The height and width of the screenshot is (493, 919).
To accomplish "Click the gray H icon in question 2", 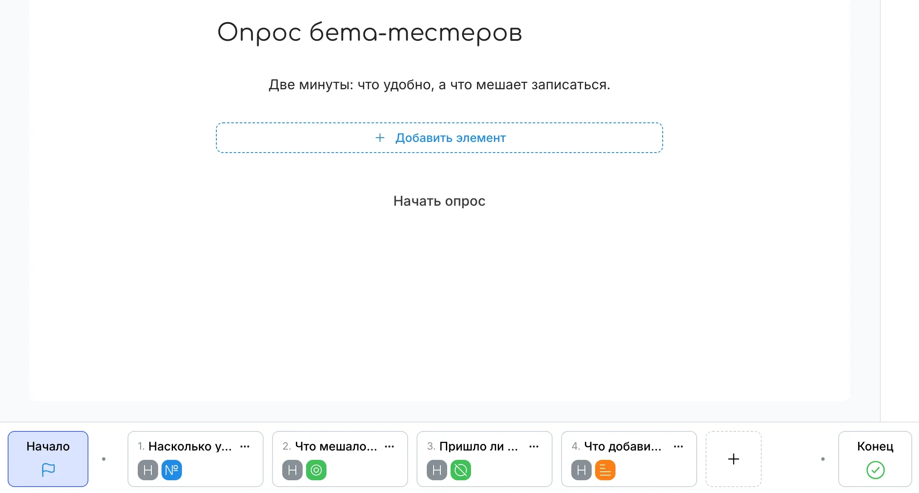I will [292, 470].
